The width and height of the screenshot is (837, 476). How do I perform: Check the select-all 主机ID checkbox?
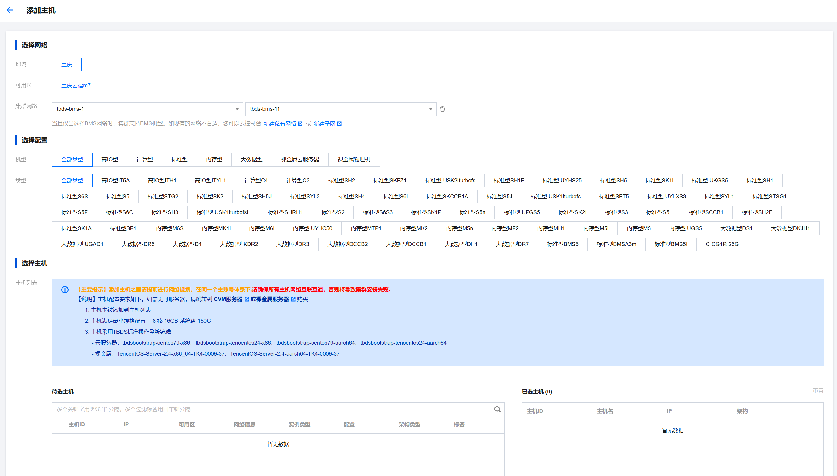[x=60, y=424]
